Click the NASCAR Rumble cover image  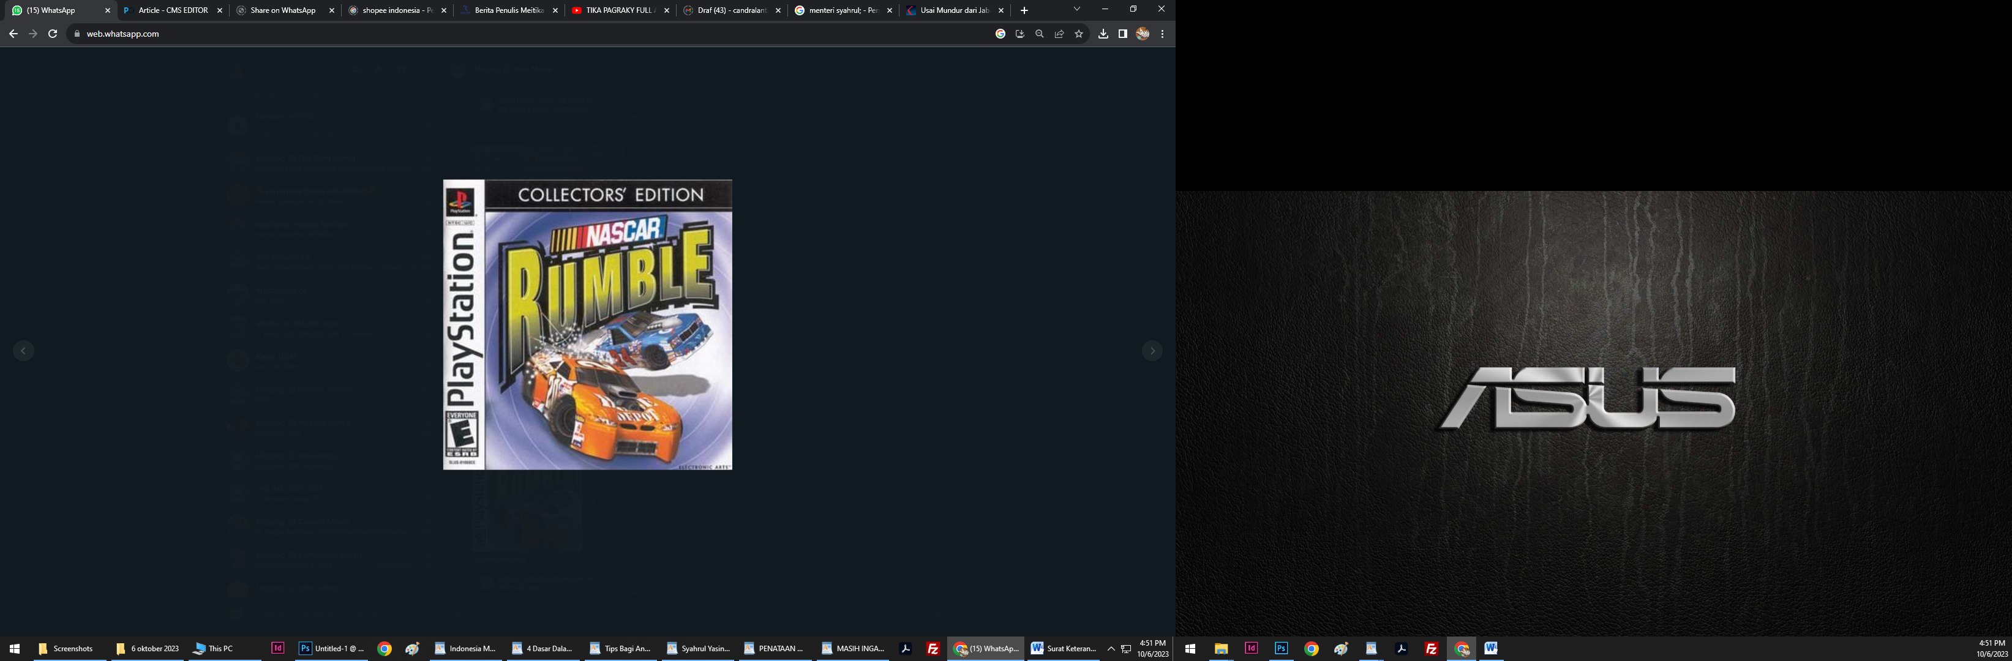588,324
